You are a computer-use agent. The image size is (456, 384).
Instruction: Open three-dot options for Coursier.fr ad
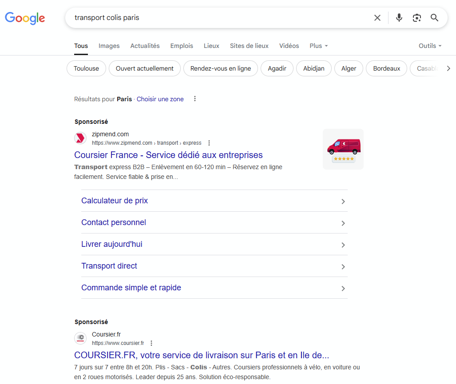[151, 343]
